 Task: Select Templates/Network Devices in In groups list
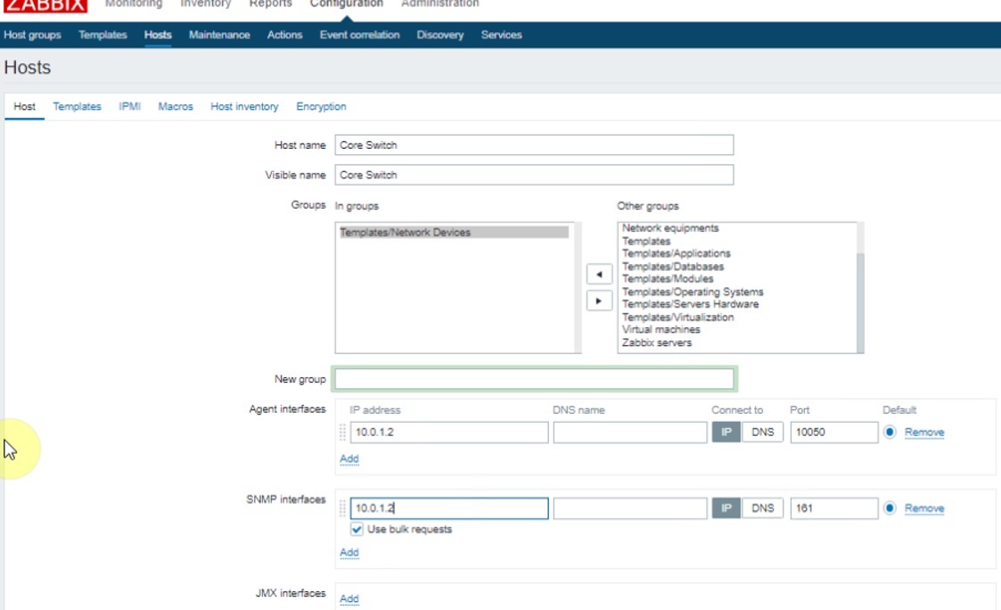pos(453,233)
